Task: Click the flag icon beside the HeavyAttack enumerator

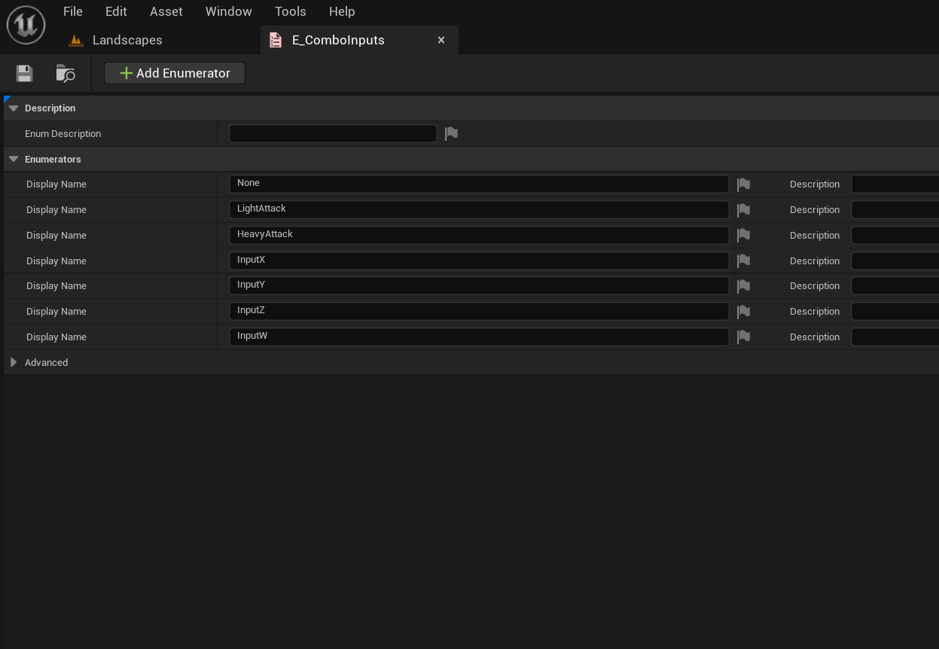Action: point(743,236)
